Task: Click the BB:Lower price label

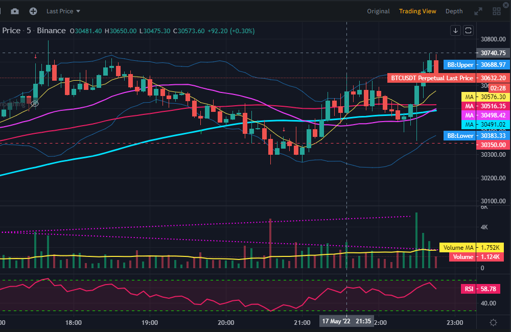Action: [x=476, y=135]
